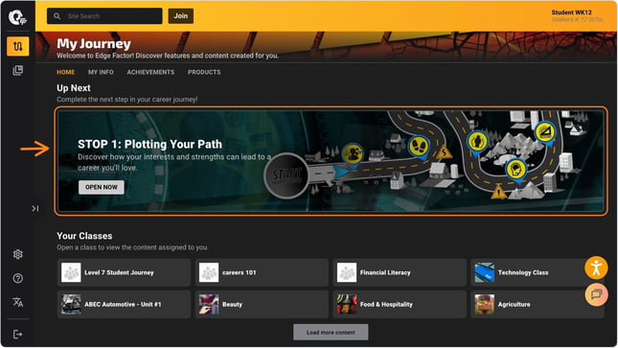Image resolution: width=618 pixels, height=348 pixels.
Task: Open the ABEC Automotive Unit #1 class
Action: [124, 304]
